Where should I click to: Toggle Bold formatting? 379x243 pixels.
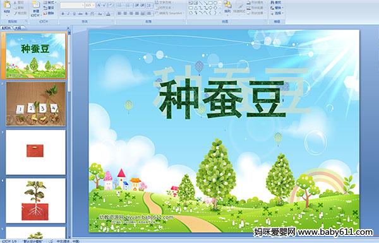tap(63, 14)
